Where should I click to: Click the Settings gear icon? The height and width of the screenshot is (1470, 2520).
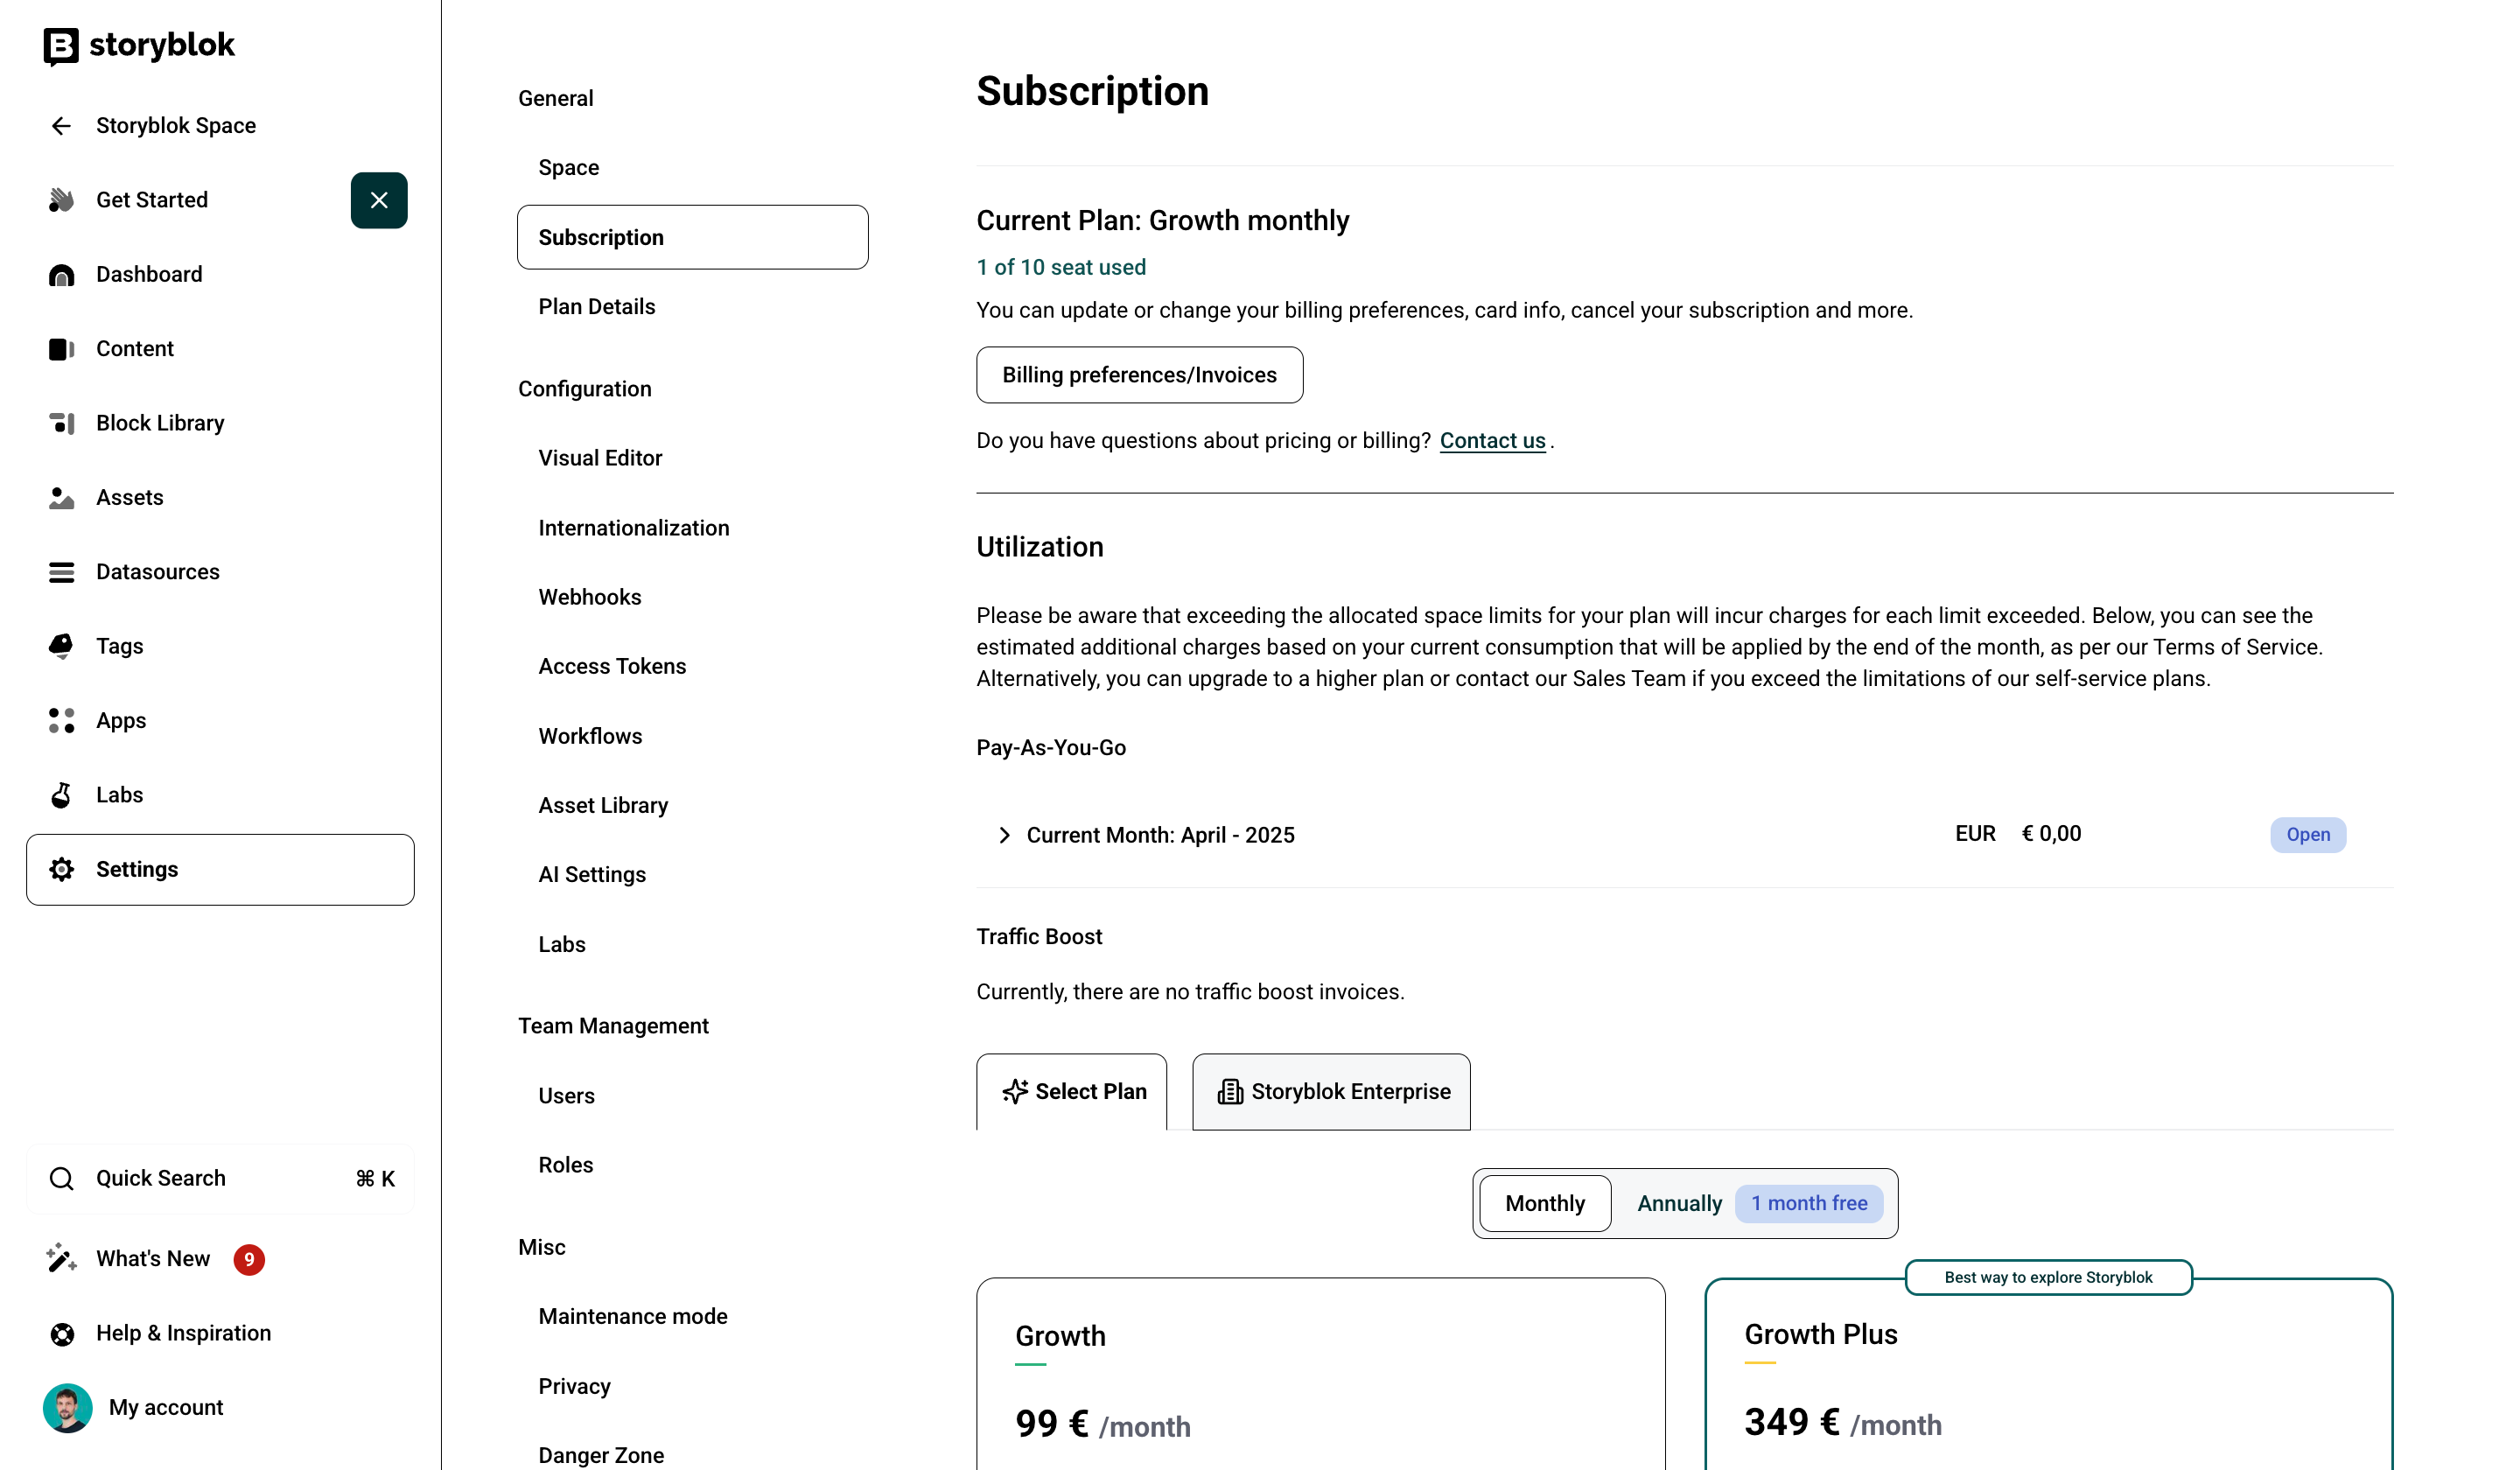click(x=61, y=870)
